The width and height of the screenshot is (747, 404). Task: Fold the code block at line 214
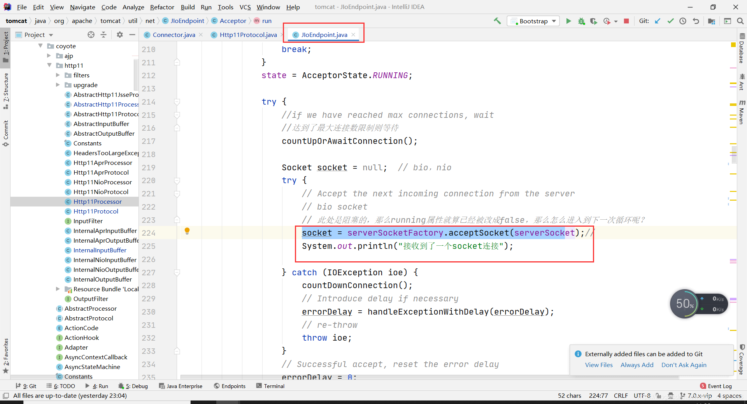(177, 102)
